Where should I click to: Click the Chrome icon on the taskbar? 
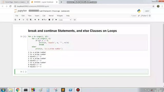18,90
